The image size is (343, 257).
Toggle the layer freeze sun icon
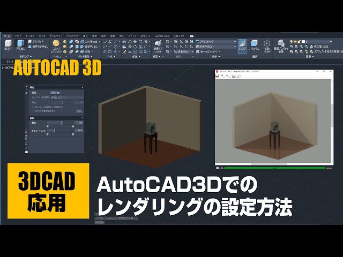[295, 42]
